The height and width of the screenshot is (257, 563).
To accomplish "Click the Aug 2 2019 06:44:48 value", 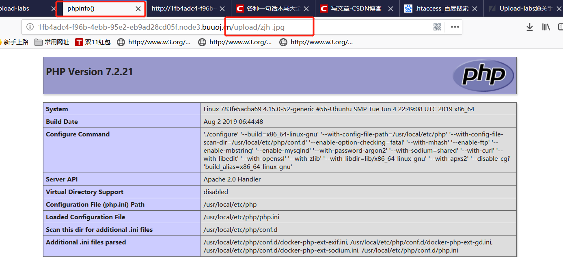I will pos(233,122).
